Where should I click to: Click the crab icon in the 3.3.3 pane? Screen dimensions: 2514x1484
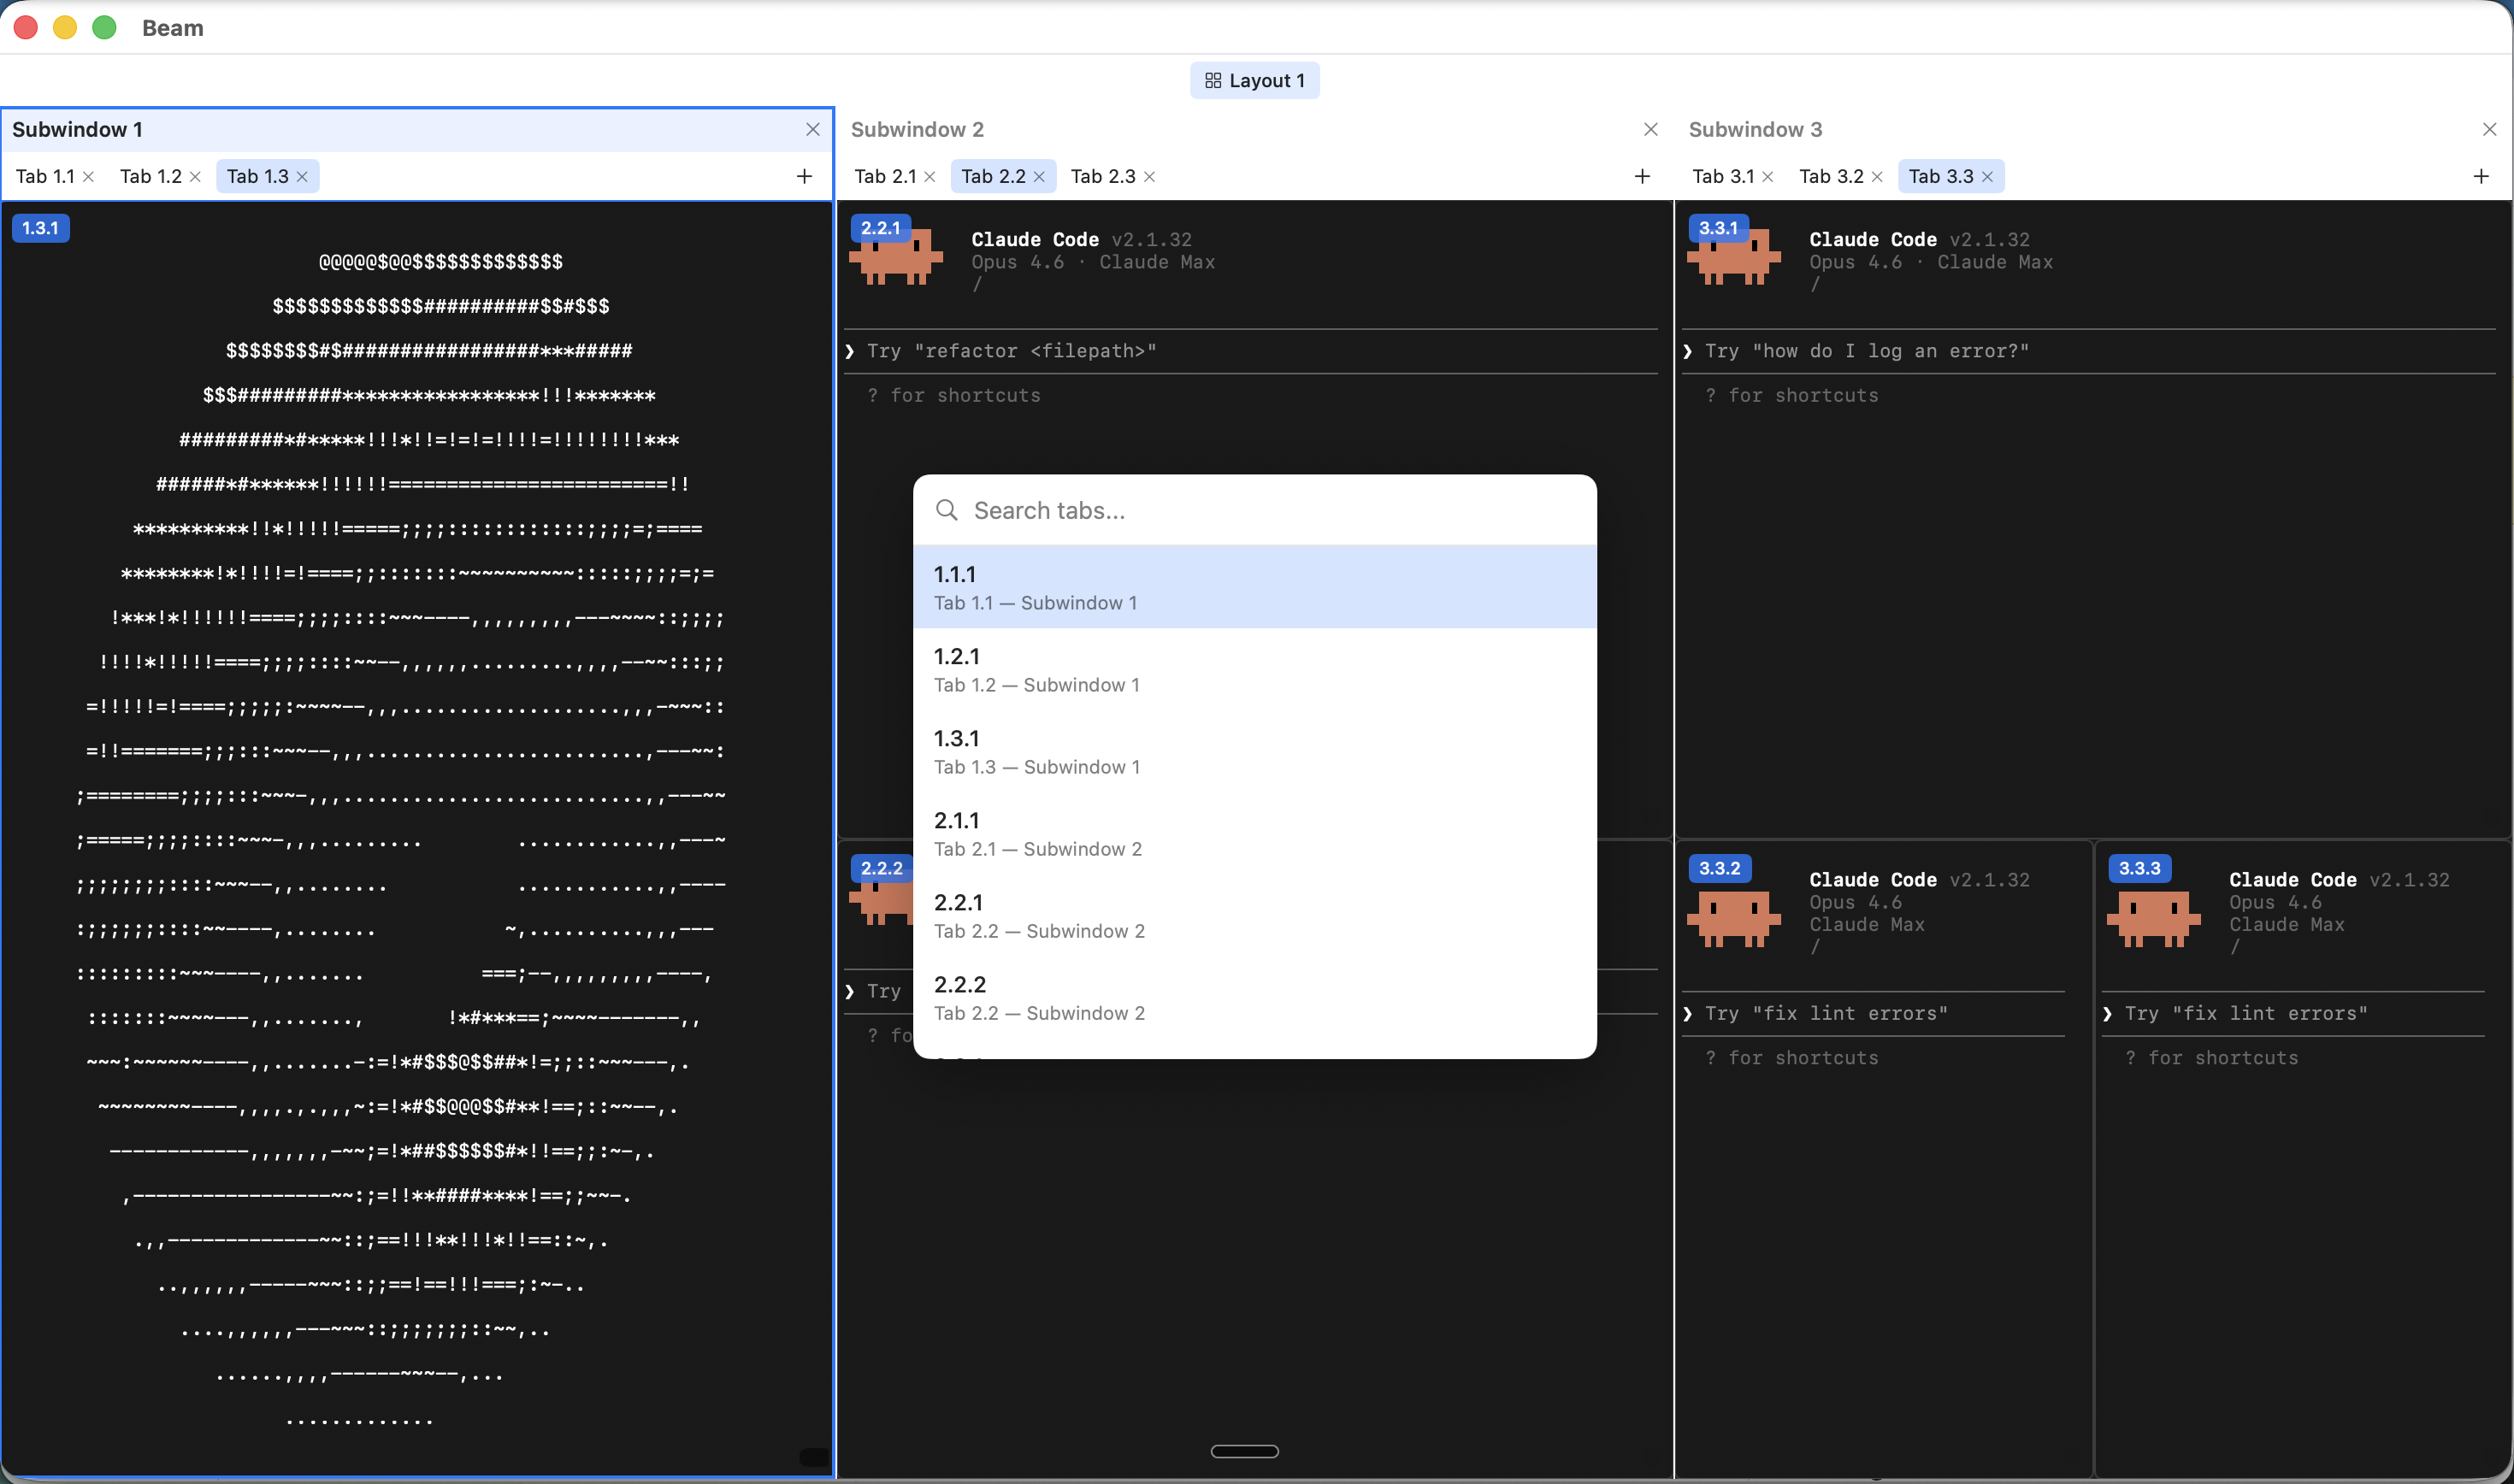click(x=2153, y=918)
